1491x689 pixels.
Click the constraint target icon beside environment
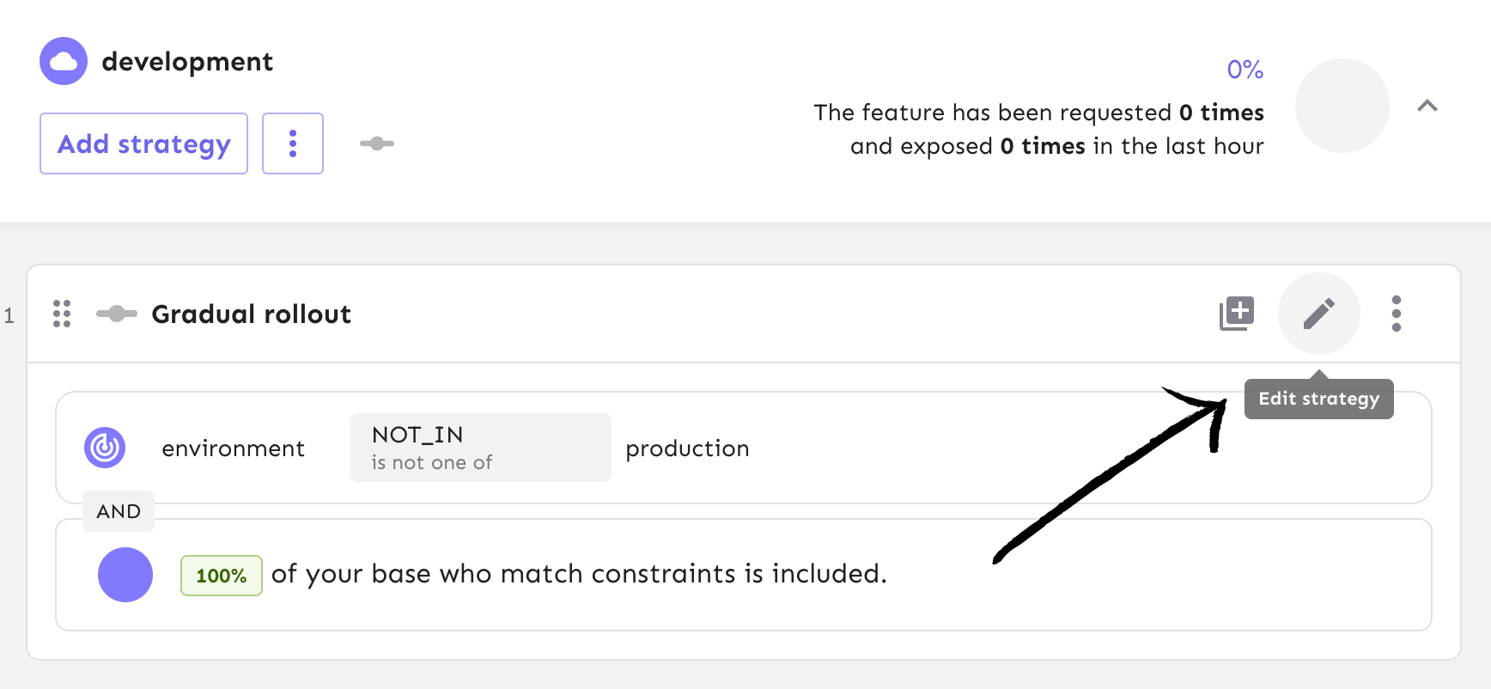[104, 448]
